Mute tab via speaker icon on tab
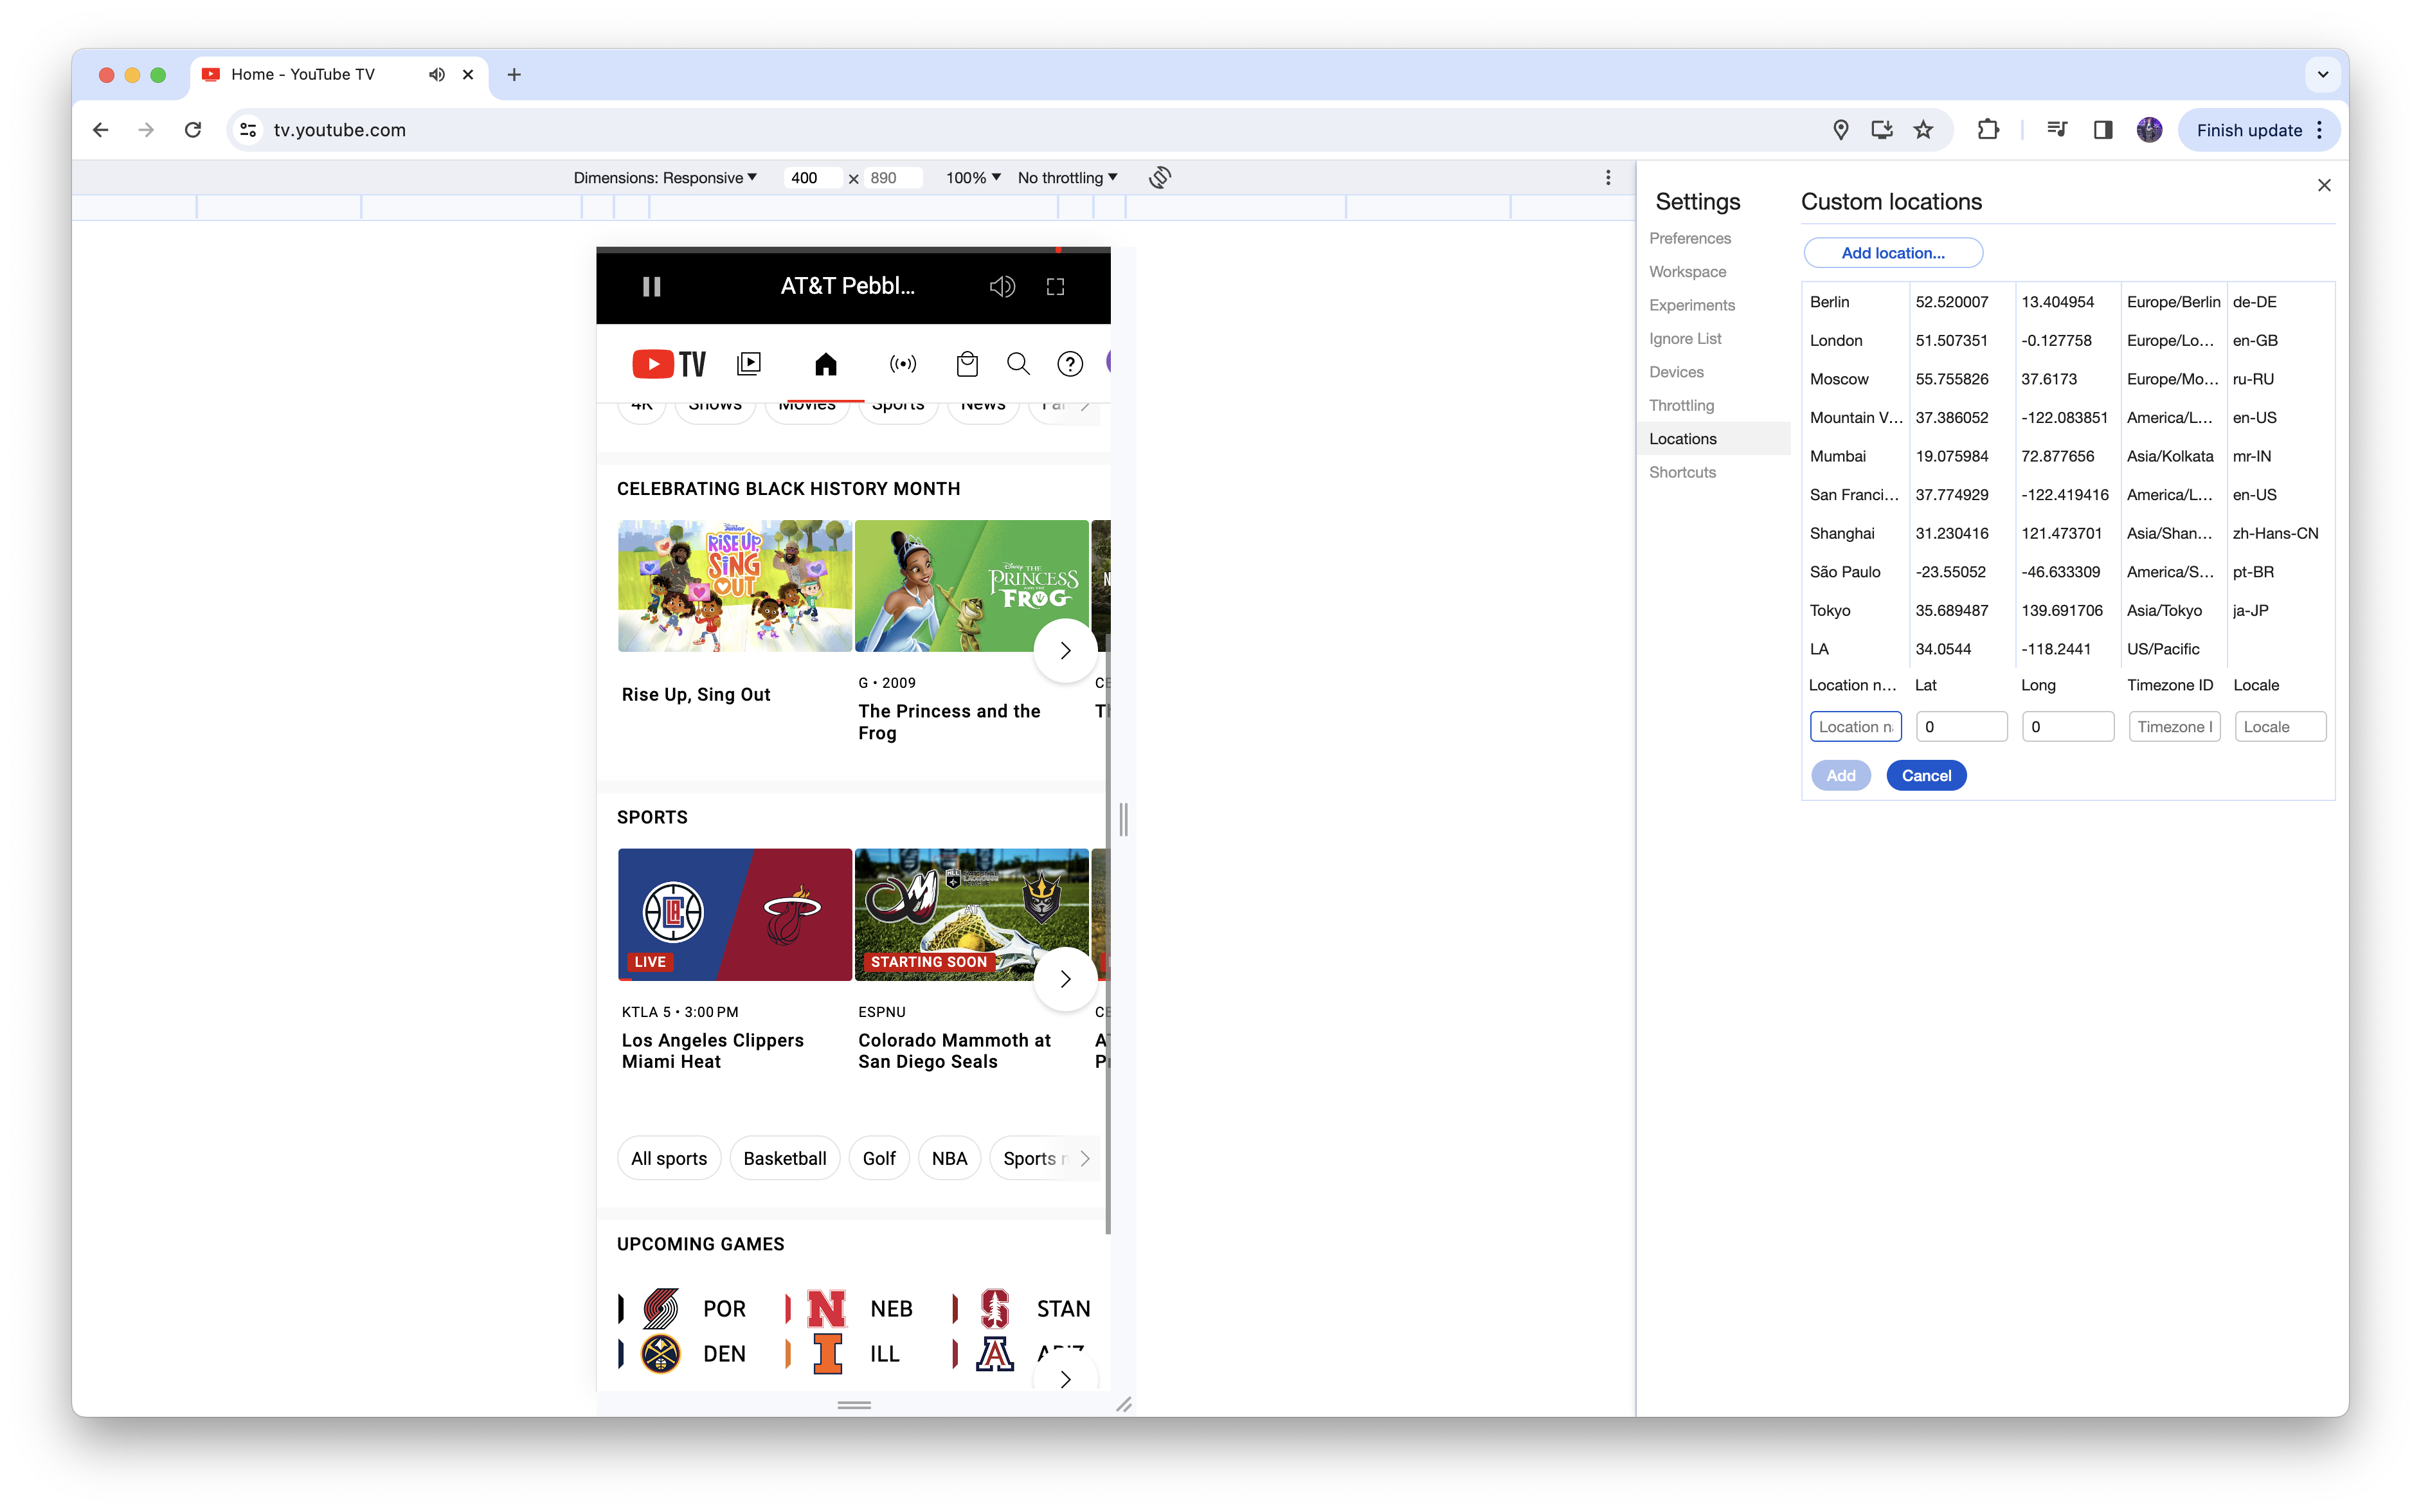The image size is (2421, 1512). (436, 74)
